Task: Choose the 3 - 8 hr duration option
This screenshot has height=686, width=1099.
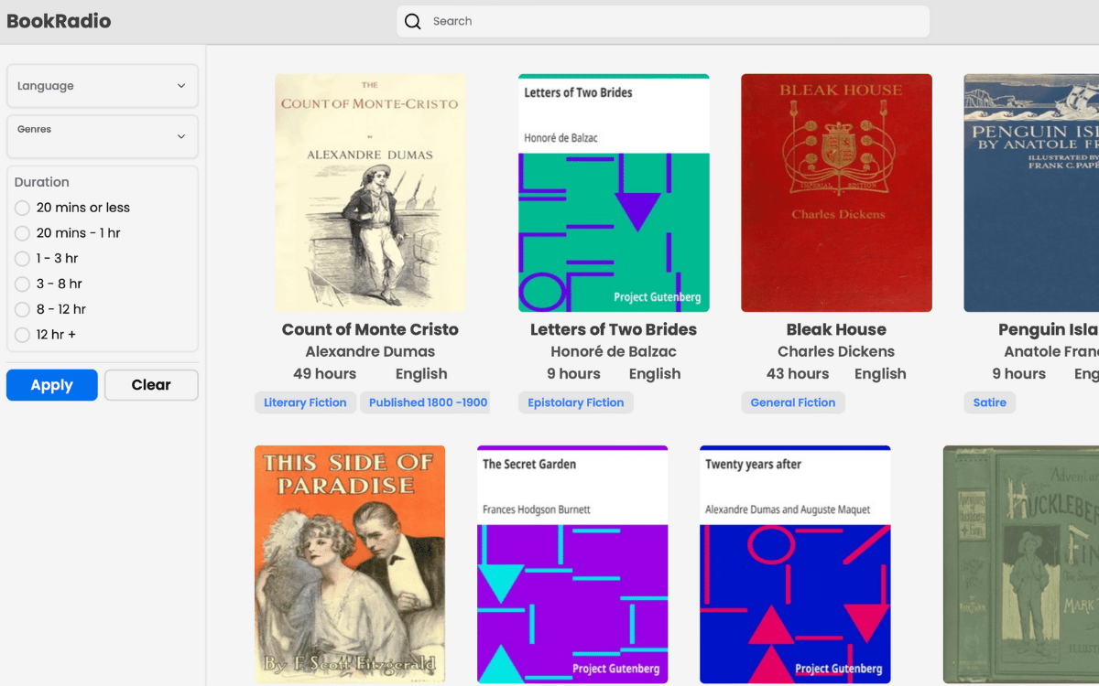Action: click(x=23, y=284)
